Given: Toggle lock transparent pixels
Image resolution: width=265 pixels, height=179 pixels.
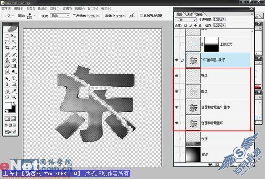Looking at the screenshot, I should click(185, 26).
